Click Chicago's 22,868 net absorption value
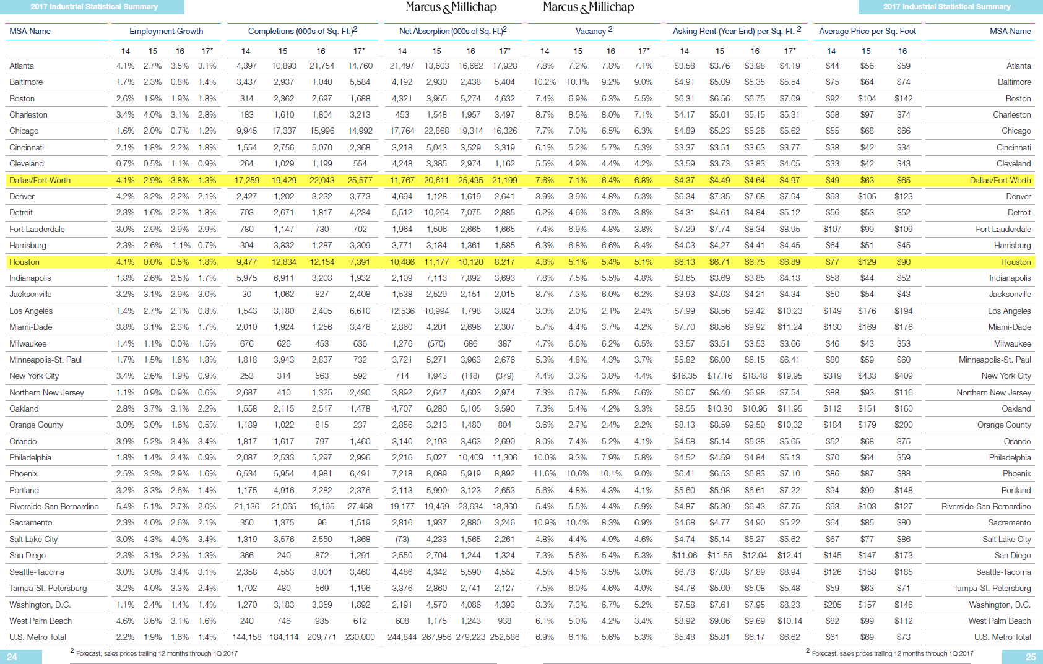Viewport: 1043px width, 664px height. pyautogui.click(x=436, y=131)
